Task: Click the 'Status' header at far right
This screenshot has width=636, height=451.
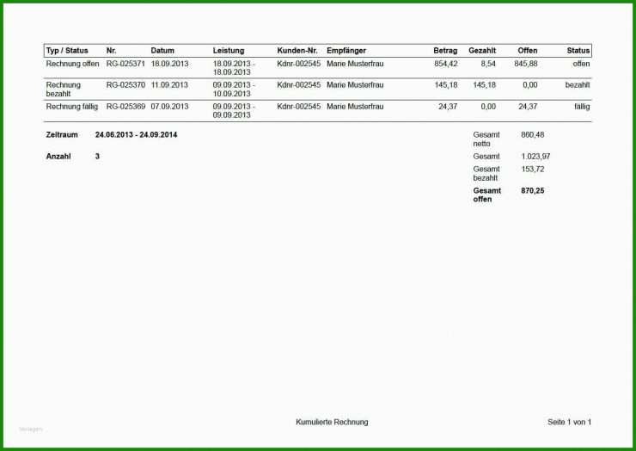Action: (578, 51)
